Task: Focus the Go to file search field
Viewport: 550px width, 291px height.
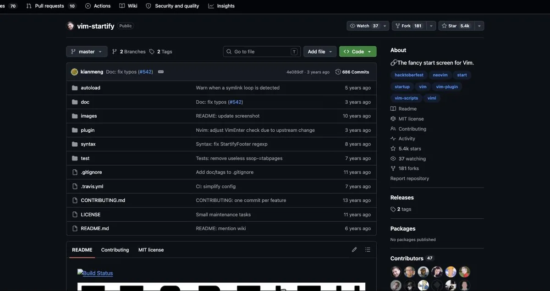Action: 262,52
